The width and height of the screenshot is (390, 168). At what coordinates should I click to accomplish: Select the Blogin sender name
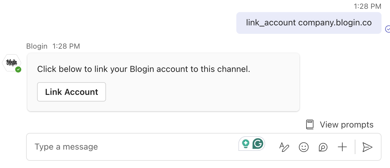click(x=37, y=46)
